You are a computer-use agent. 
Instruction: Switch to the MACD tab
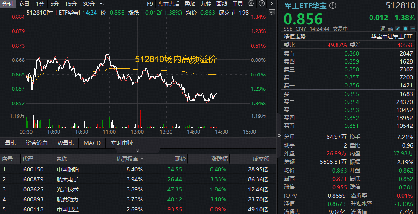pyautogui.click(x=92, y=143)
